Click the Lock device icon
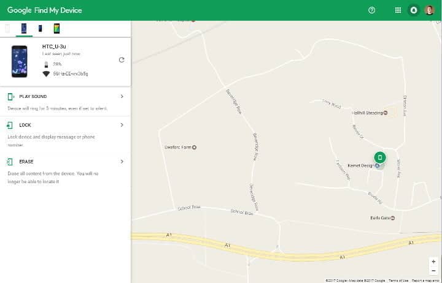 click(x=10, y=125)
